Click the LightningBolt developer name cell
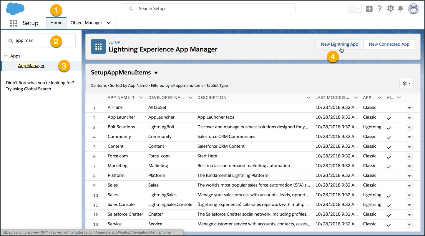Viewport: 425px width, 236px height. point(161,127)
